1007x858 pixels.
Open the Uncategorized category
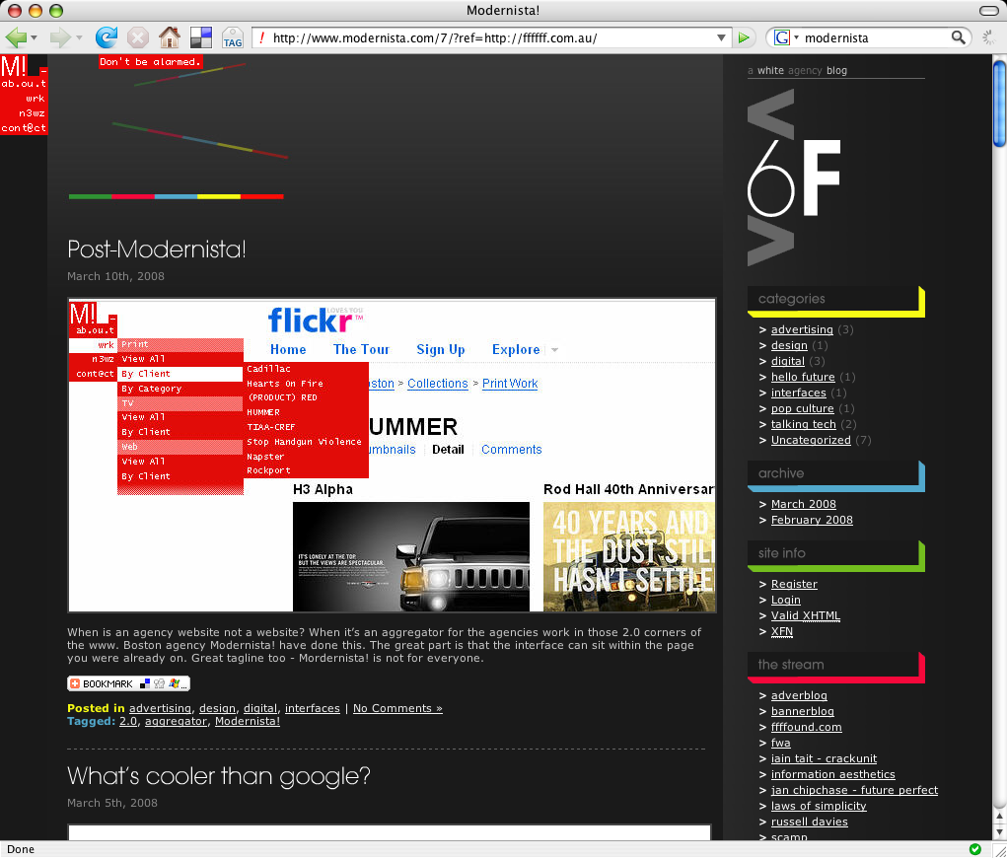coord(811,440)
